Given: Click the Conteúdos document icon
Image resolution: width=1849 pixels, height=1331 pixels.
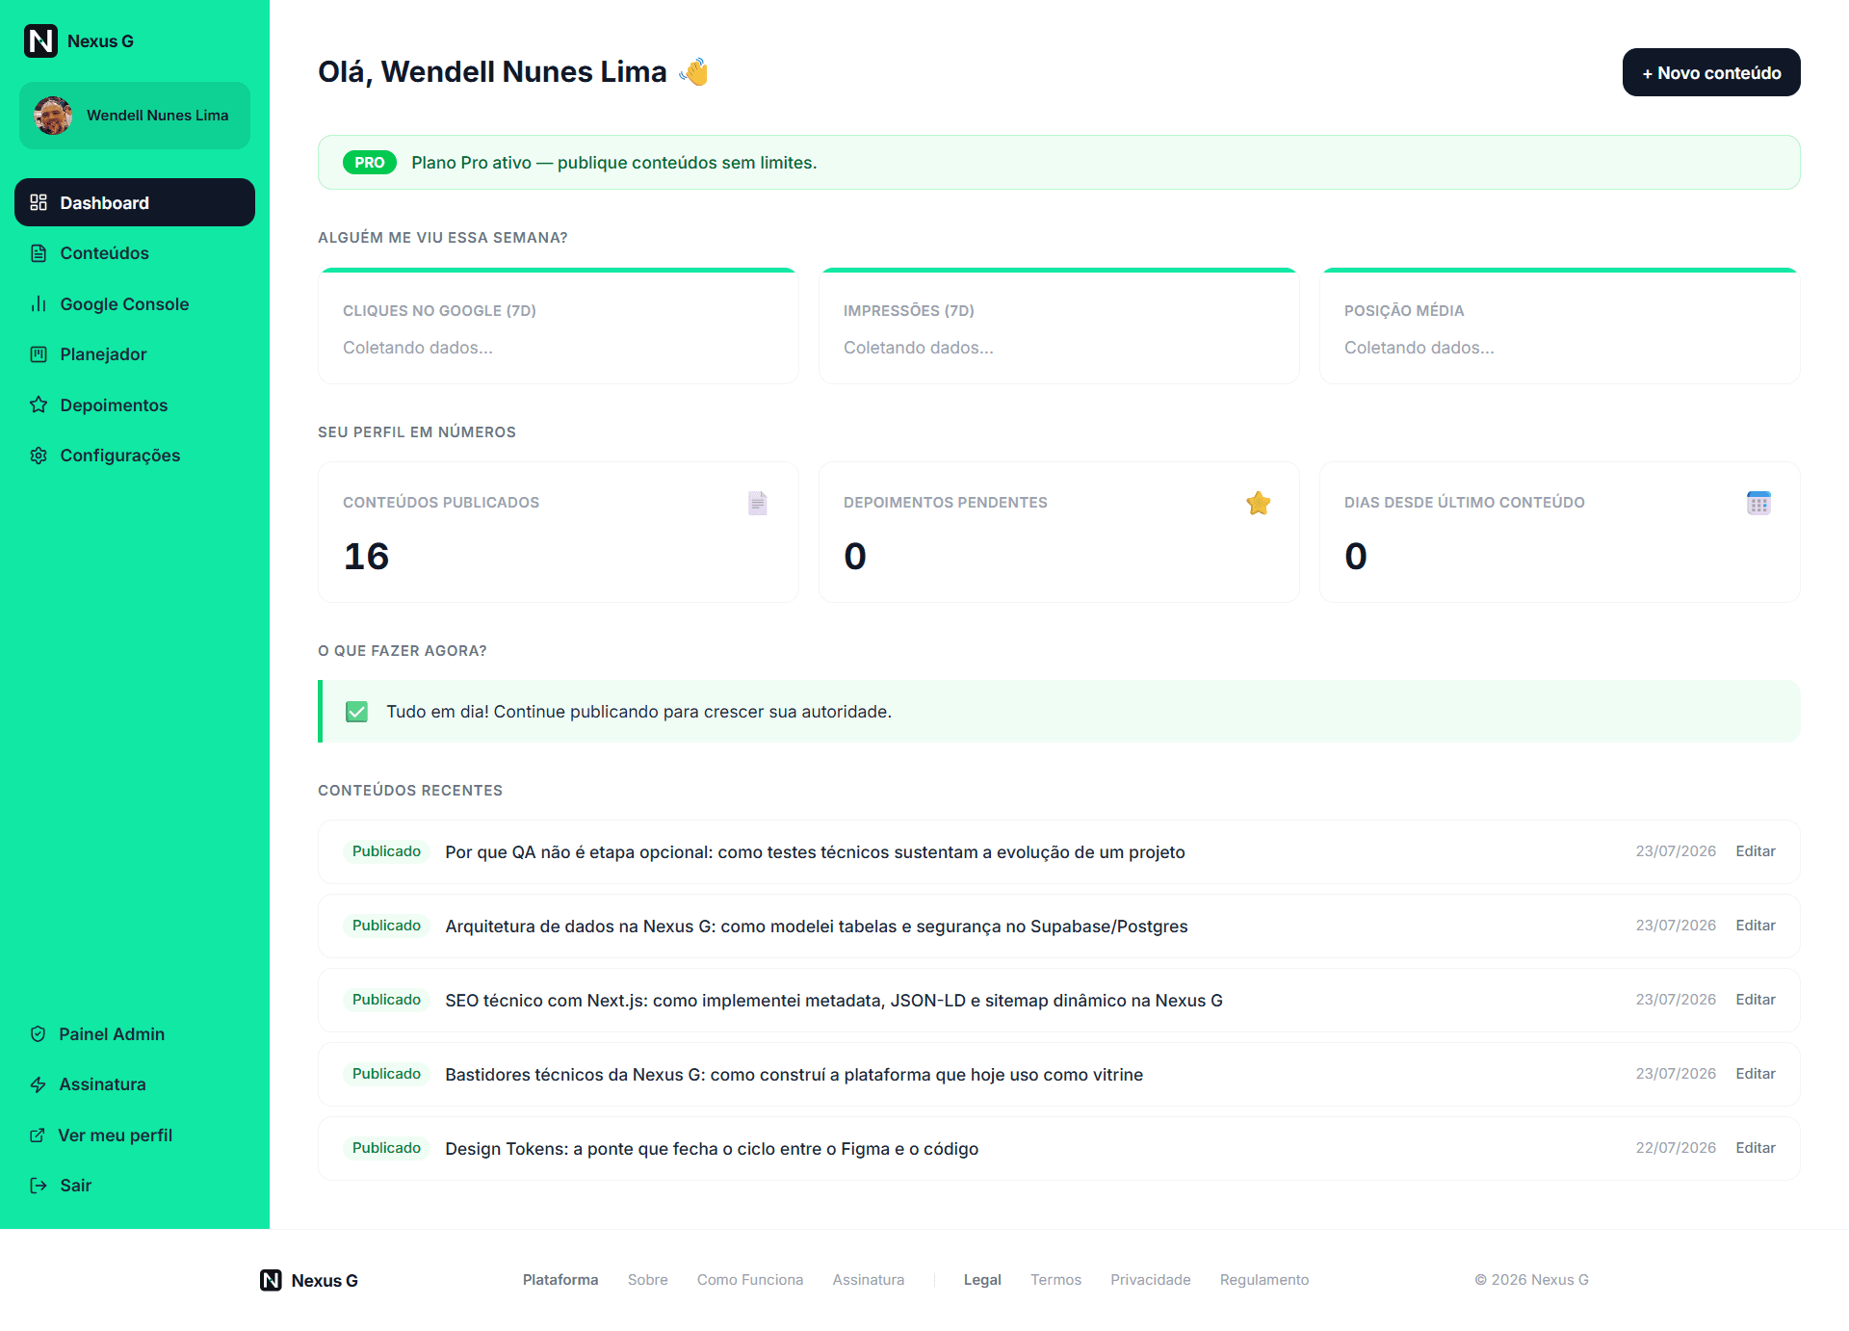Looking at the screenshot, I should 39,253.
